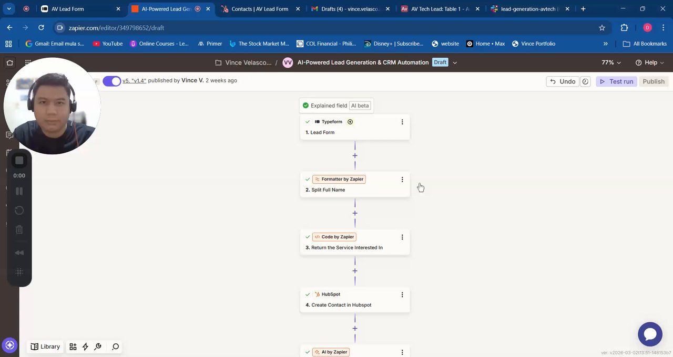Open the Chrome three-dot menu
This screenshot has height=357, width=673.
click(663, 27)
